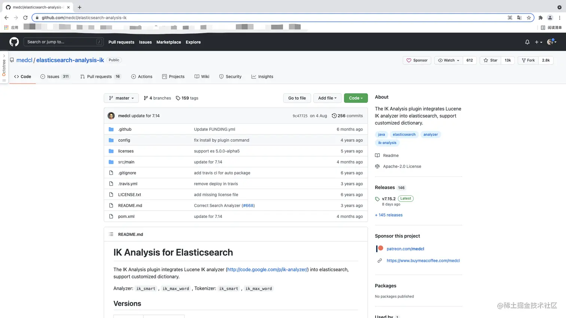Image resolution: width=566 pixels, height=318 pixels.
Task: Open the + 145 releases link
Action: pyautogui.click(x=389, y=215)
